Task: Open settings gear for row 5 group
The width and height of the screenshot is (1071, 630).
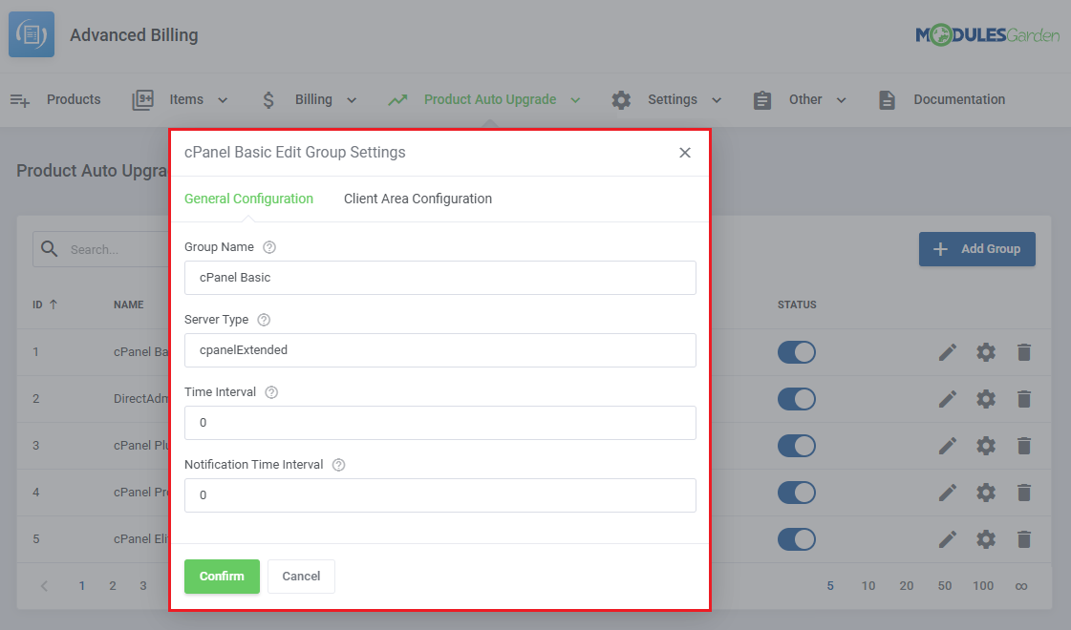Action: click(x=986, y=539)
